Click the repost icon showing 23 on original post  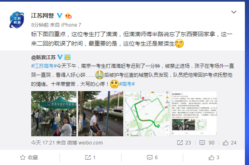184,142
